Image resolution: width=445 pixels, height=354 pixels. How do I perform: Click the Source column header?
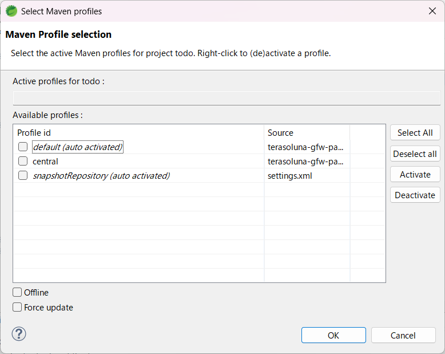pyautogui.click(x=306, y=132)
